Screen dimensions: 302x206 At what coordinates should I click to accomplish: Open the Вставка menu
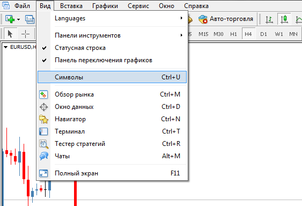[x=71, y=6]
